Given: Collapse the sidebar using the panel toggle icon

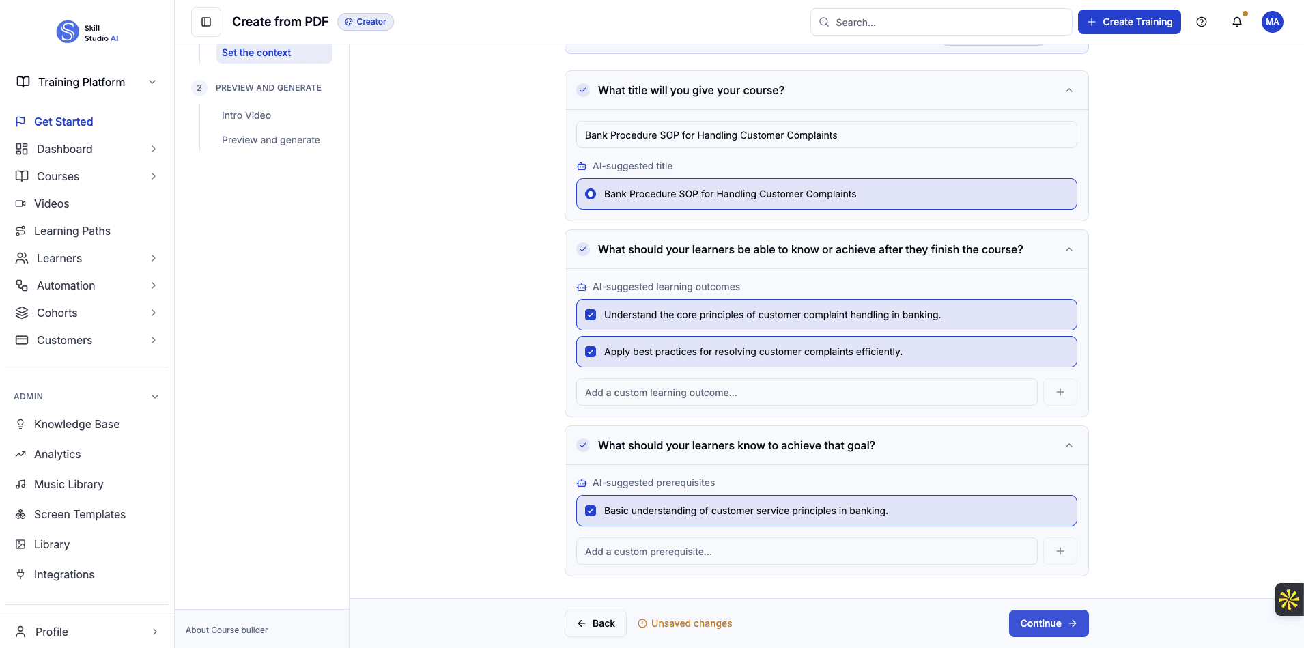Looking at the screenshot, I should pyautogui.click(x=205, y=21).
